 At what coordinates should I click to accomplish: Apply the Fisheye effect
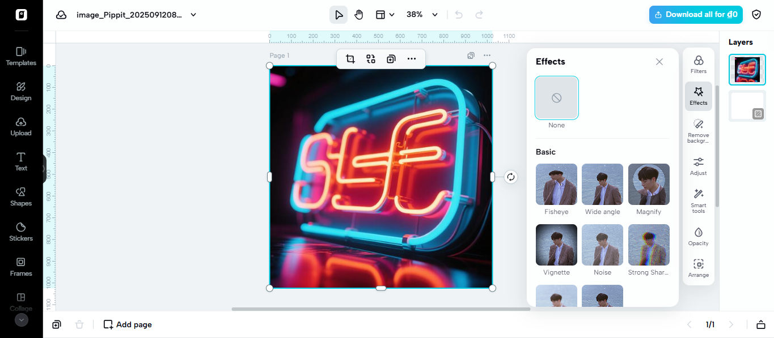coord(556,185)
